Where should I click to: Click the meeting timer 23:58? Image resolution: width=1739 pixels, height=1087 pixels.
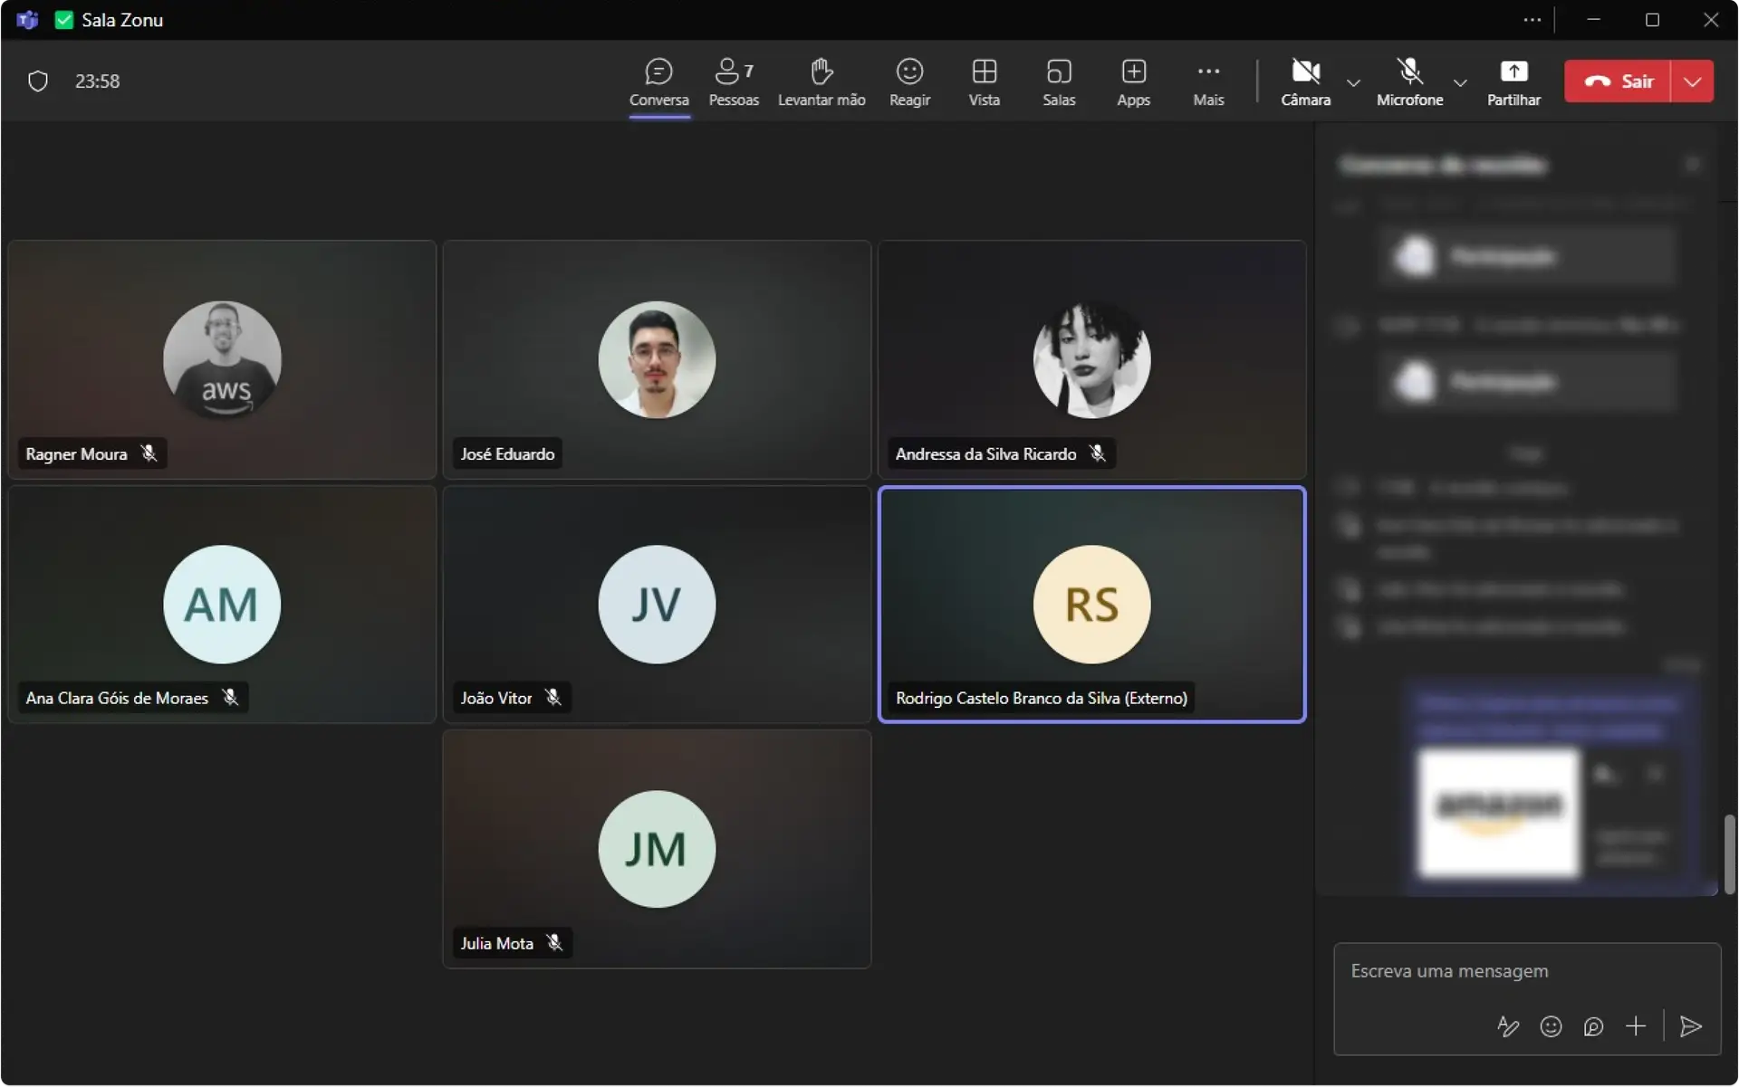[x=97, y=81]
